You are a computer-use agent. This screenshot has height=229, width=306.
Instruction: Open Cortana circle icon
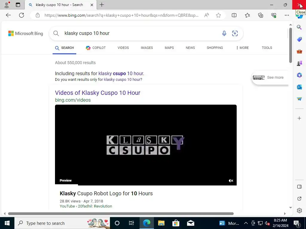[x=117, y=223]
